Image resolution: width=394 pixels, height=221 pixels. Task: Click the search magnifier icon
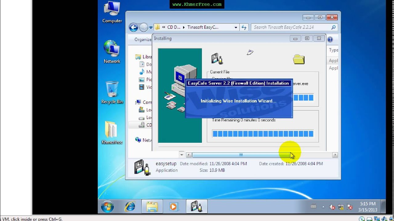point(333,27)
